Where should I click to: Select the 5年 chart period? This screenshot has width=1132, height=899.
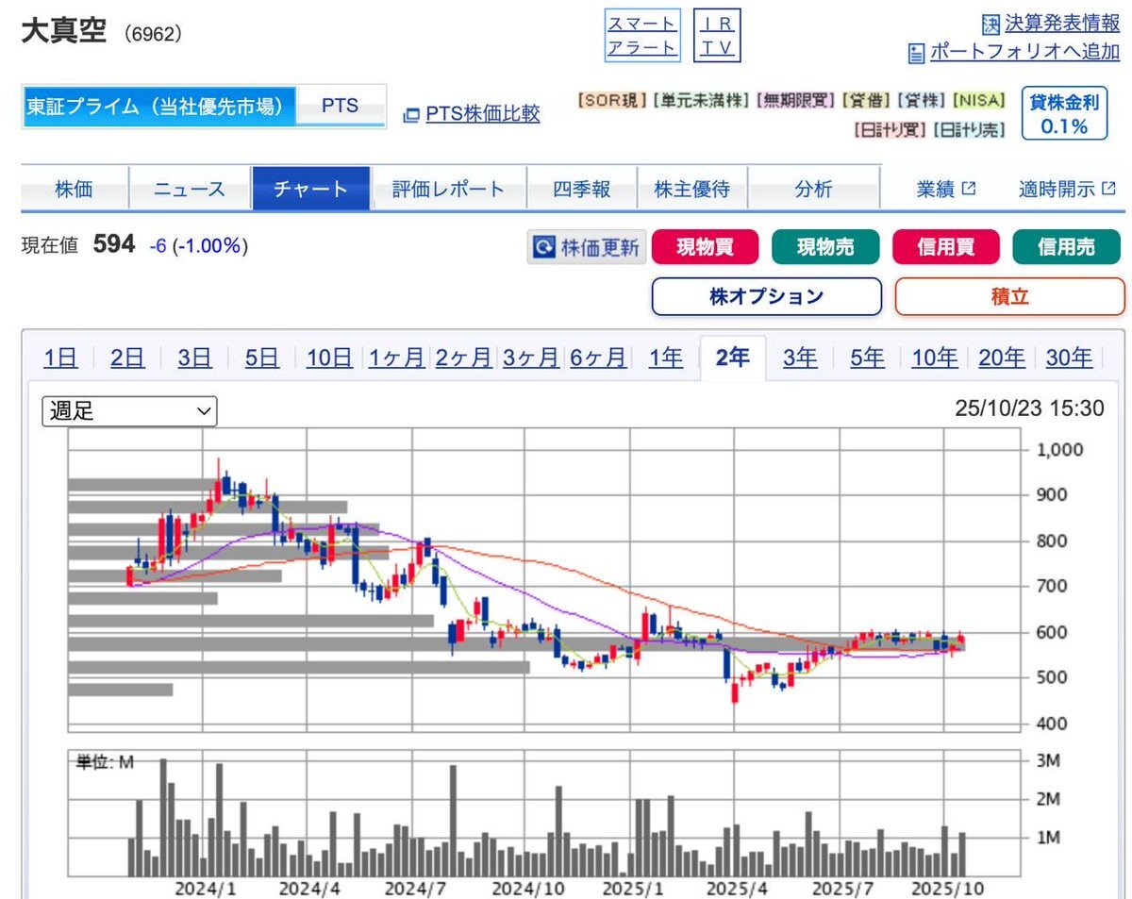(x=867, y=358)
